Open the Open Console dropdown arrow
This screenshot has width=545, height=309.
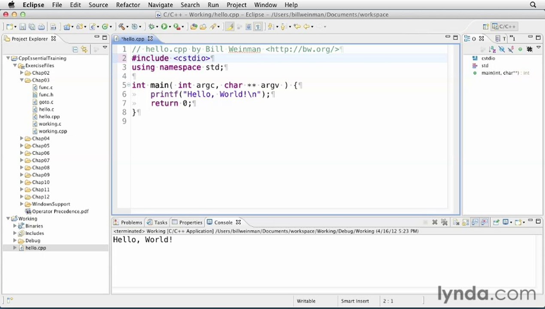point(524,222)
